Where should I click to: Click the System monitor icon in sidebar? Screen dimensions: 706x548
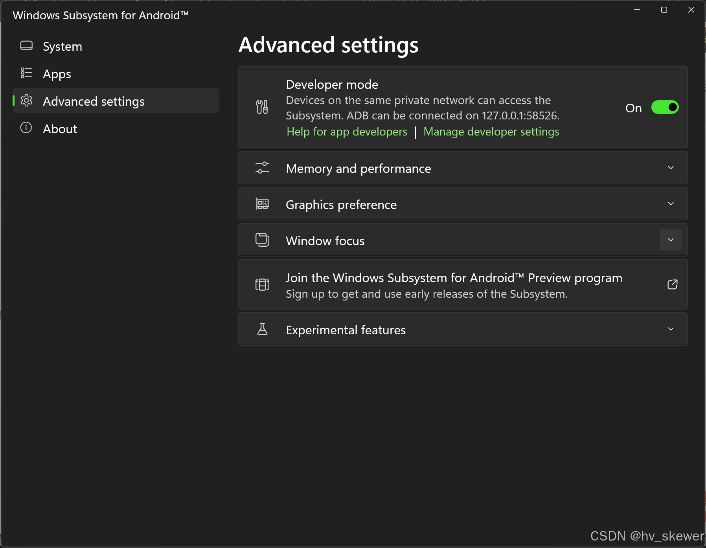pos(26,46)
